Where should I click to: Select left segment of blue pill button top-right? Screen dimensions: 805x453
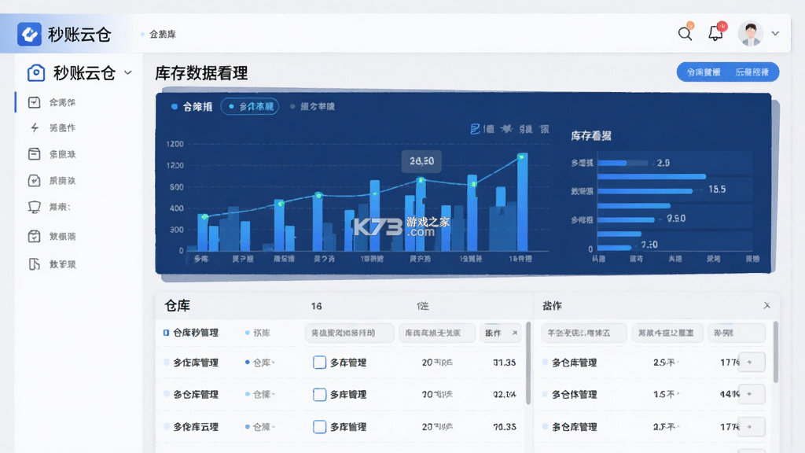[704, 72]
